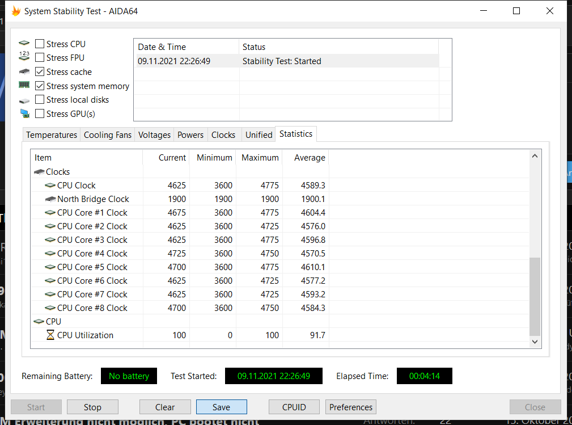
Task: Click the scrollbar down arrow in statistics list
Action: (x=535, y=342)
